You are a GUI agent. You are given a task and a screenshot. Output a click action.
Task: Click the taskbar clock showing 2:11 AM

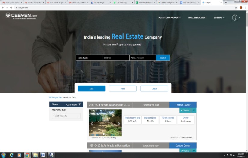point(241,155)
